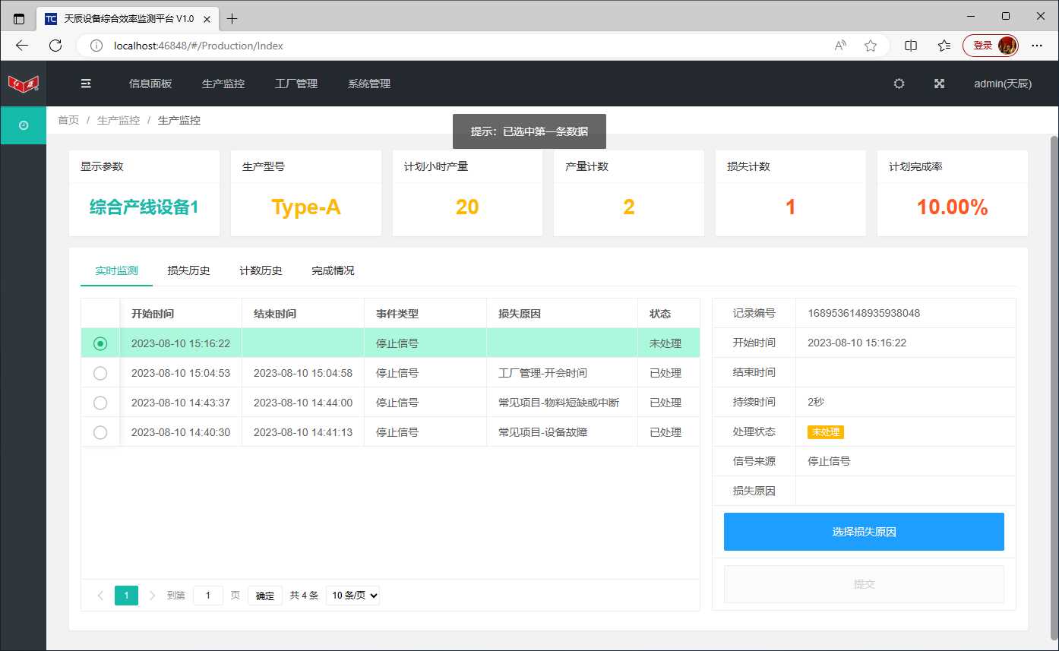Close the 天辰设备综合效率监测平台 tab
Image resolution: width=1059 pixels, height=651 pixels.
[x=207, y=18]
